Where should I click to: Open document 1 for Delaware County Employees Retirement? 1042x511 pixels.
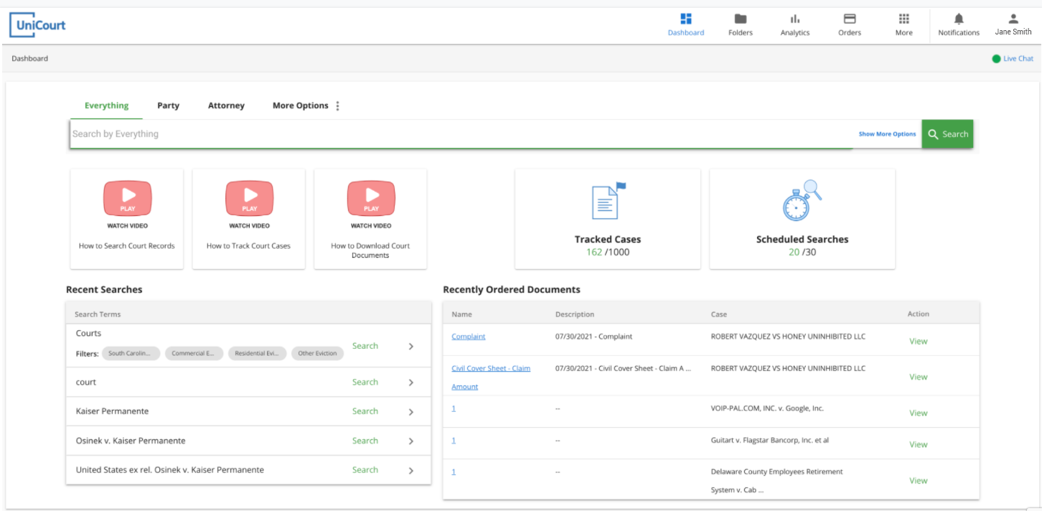(454, 472)
